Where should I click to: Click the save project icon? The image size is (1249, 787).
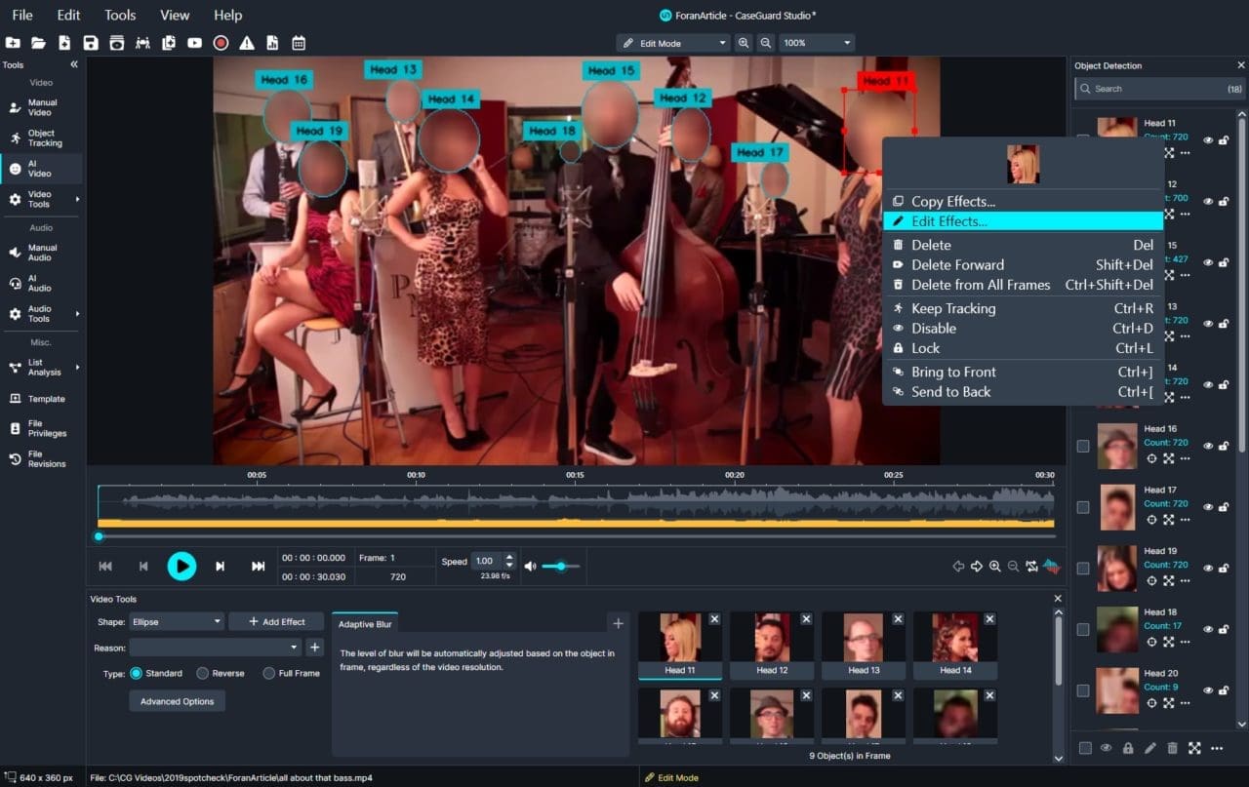(x=91, y=43)
